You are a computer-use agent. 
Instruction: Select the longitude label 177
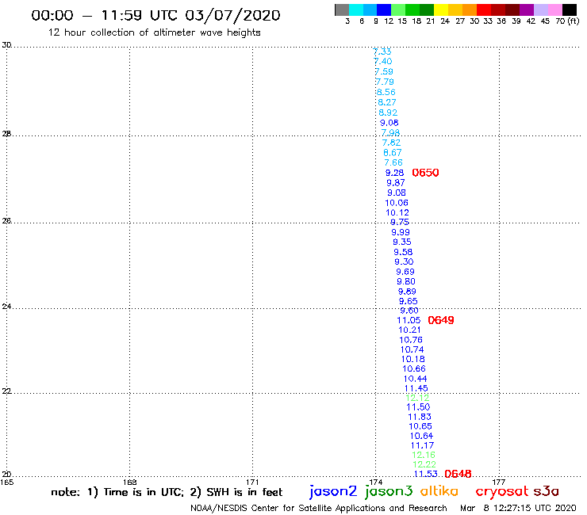click(x=499, y=482)
